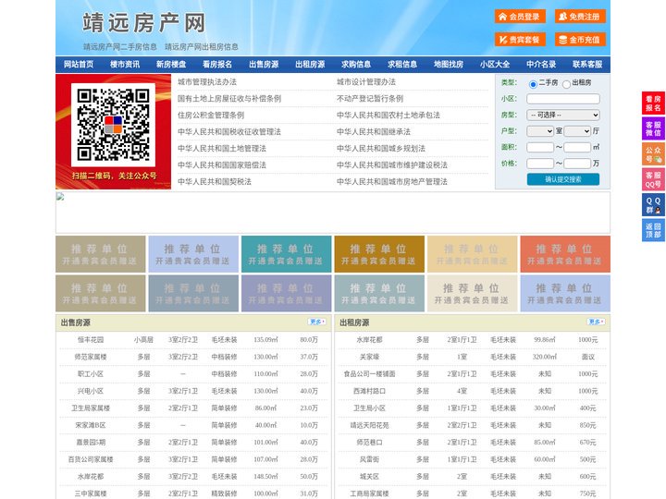
Task: Click the maximum 面积 input field
Action: pos(577,147)
